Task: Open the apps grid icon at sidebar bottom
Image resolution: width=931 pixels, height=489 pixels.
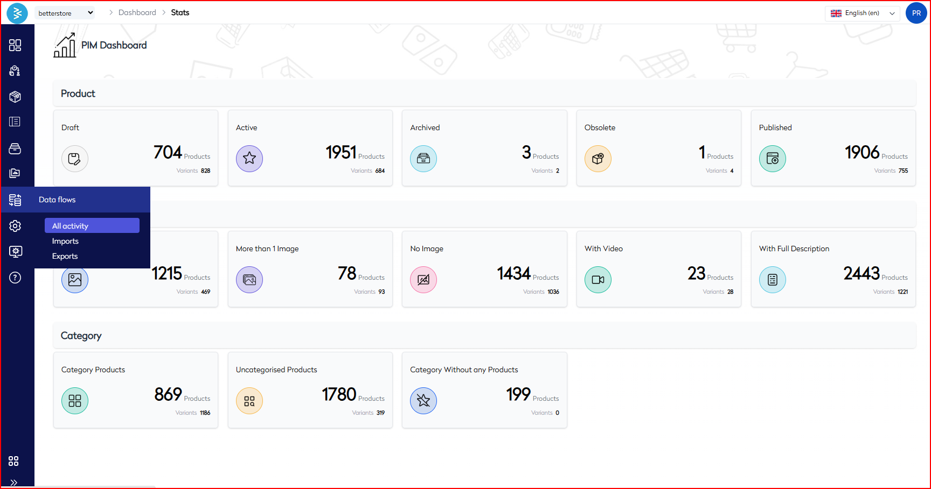Action: [x=14, y=461]
